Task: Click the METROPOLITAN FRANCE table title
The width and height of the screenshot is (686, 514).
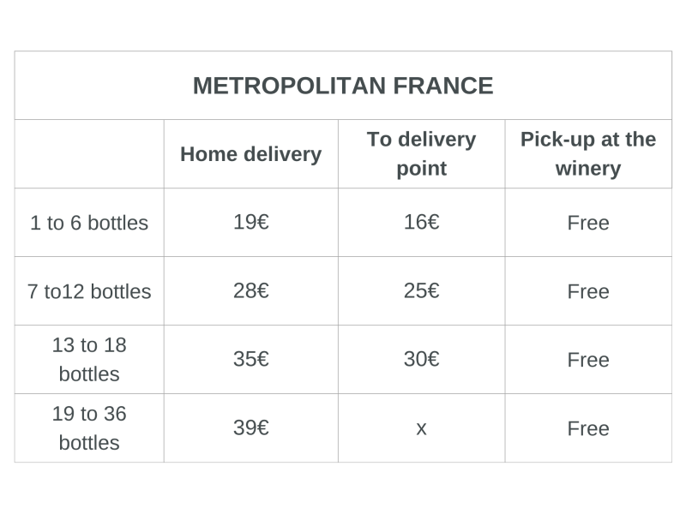Action: 343,86
